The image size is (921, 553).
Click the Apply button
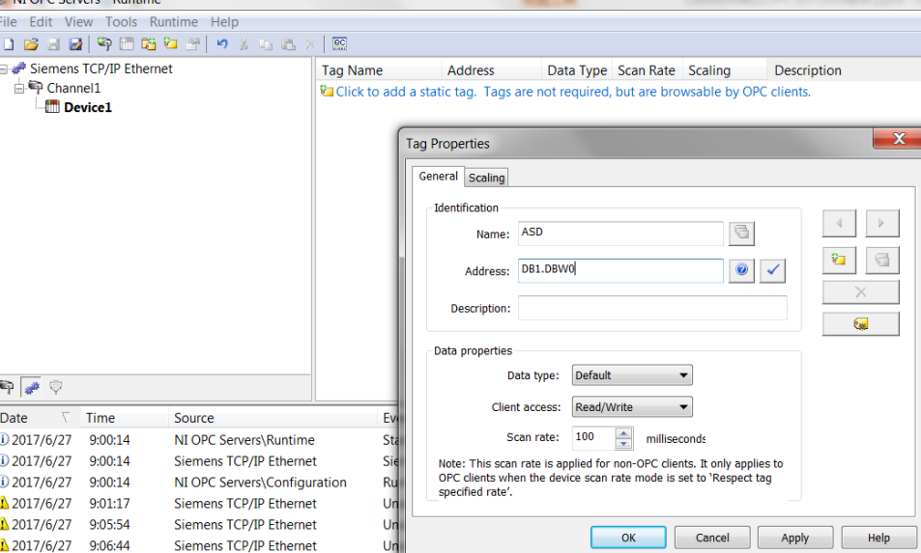[795, 538]
